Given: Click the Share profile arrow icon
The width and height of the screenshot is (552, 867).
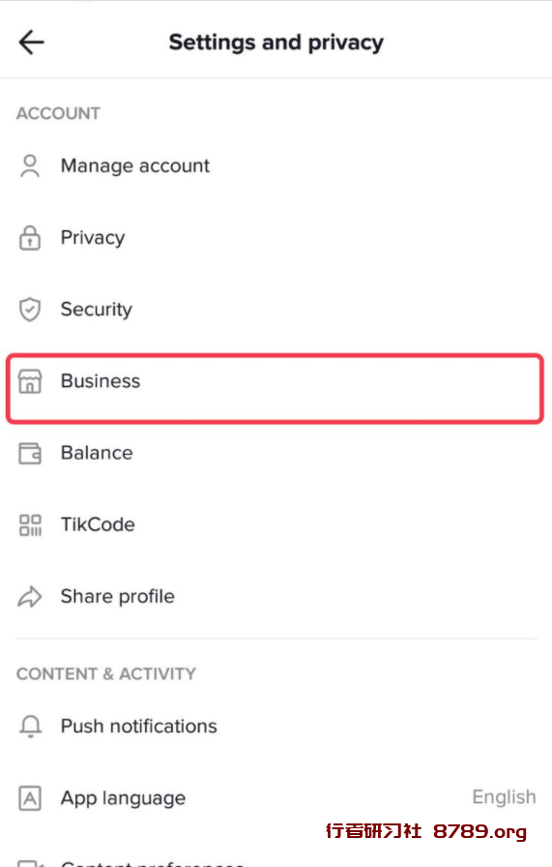Looking at the screenshot, I should click(x=30, y=597).
